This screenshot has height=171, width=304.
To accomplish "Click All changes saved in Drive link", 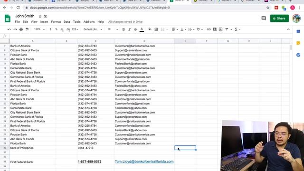I will pyautogui.click(x=125, y=22).
